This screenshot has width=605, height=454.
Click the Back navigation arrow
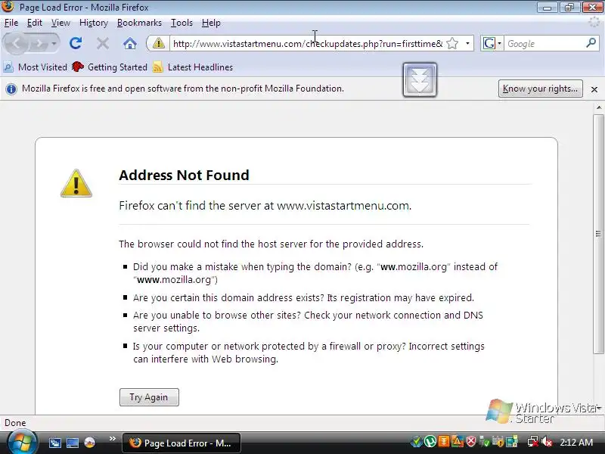click(16, 43)
